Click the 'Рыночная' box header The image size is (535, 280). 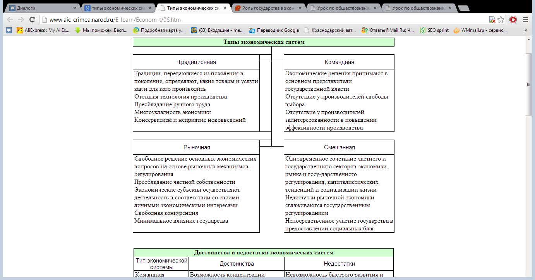(197, 147)
